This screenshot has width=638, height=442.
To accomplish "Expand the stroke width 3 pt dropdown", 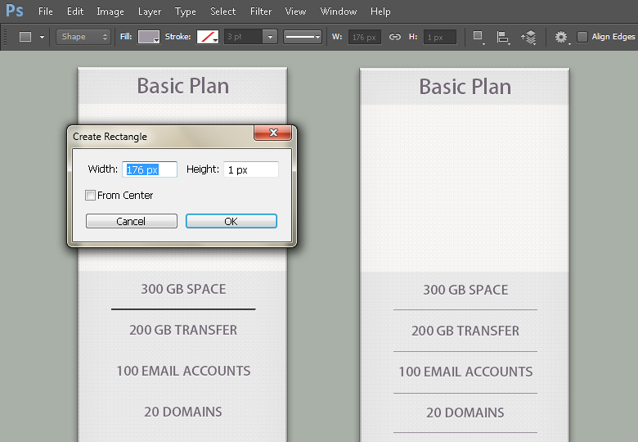I will [270, 37].
